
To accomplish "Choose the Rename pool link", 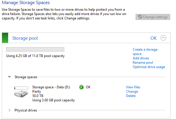I will click(143, 63).
